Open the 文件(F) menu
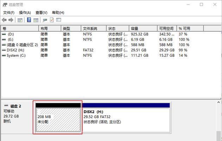Screen dimensions: 222x141 (x=9, y=13)
